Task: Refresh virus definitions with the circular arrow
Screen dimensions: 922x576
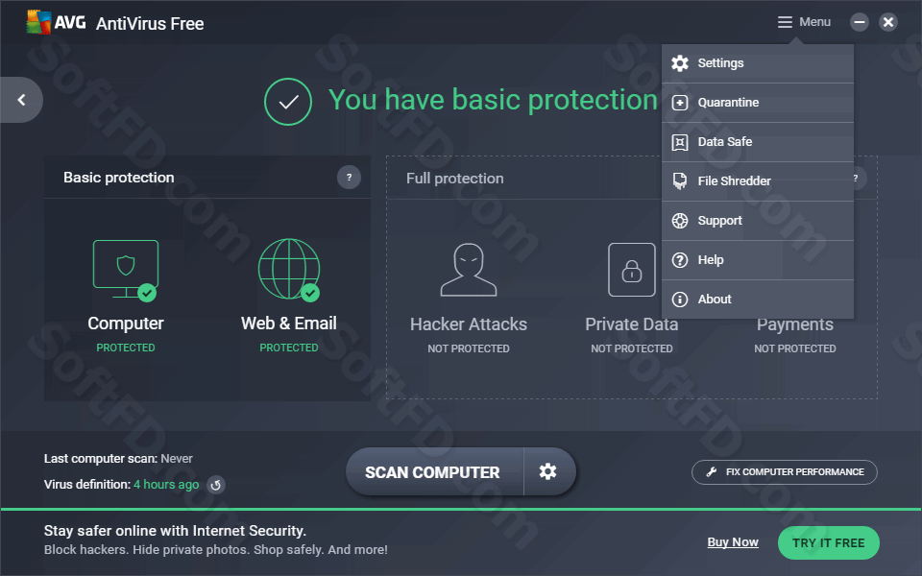Action: click(216, 485)
